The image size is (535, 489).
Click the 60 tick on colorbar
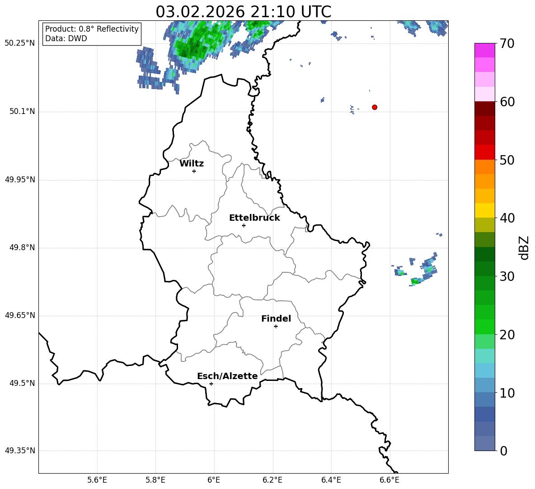[x=507, y=102]
